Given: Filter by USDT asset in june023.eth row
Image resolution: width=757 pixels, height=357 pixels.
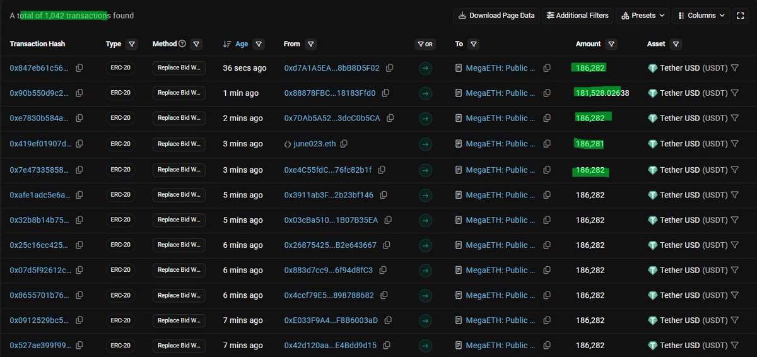Looking at the screenshot, I should (734, 144).
